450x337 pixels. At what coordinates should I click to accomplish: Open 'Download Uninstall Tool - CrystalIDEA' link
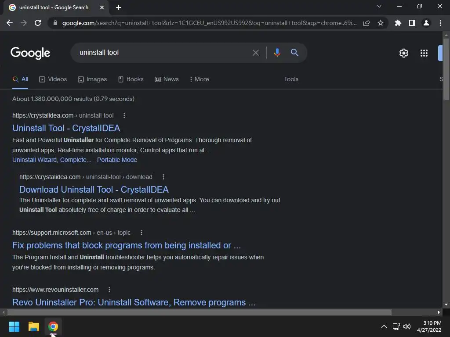(94, 190)
